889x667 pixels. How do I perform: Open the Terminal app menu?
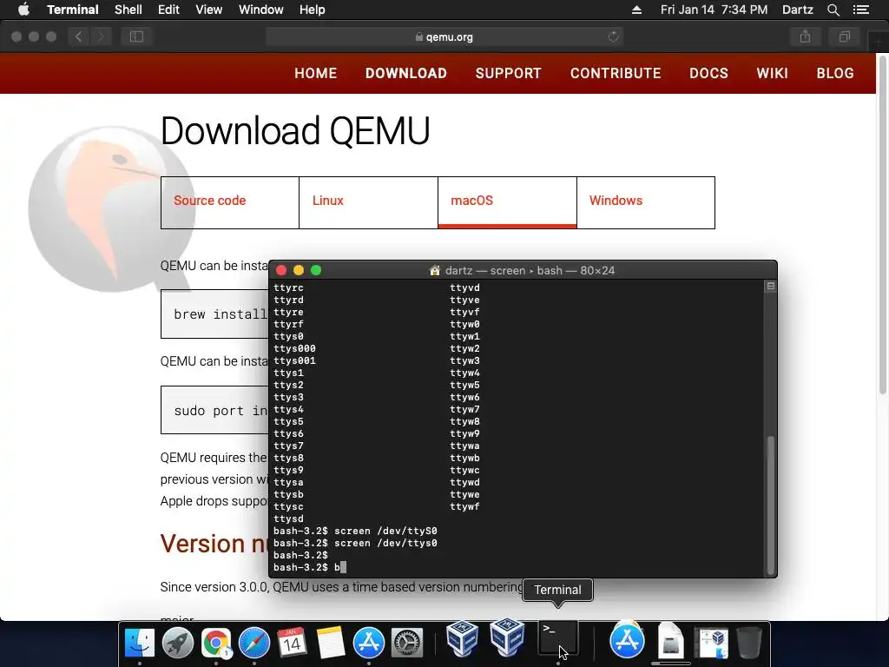(73, 10)
